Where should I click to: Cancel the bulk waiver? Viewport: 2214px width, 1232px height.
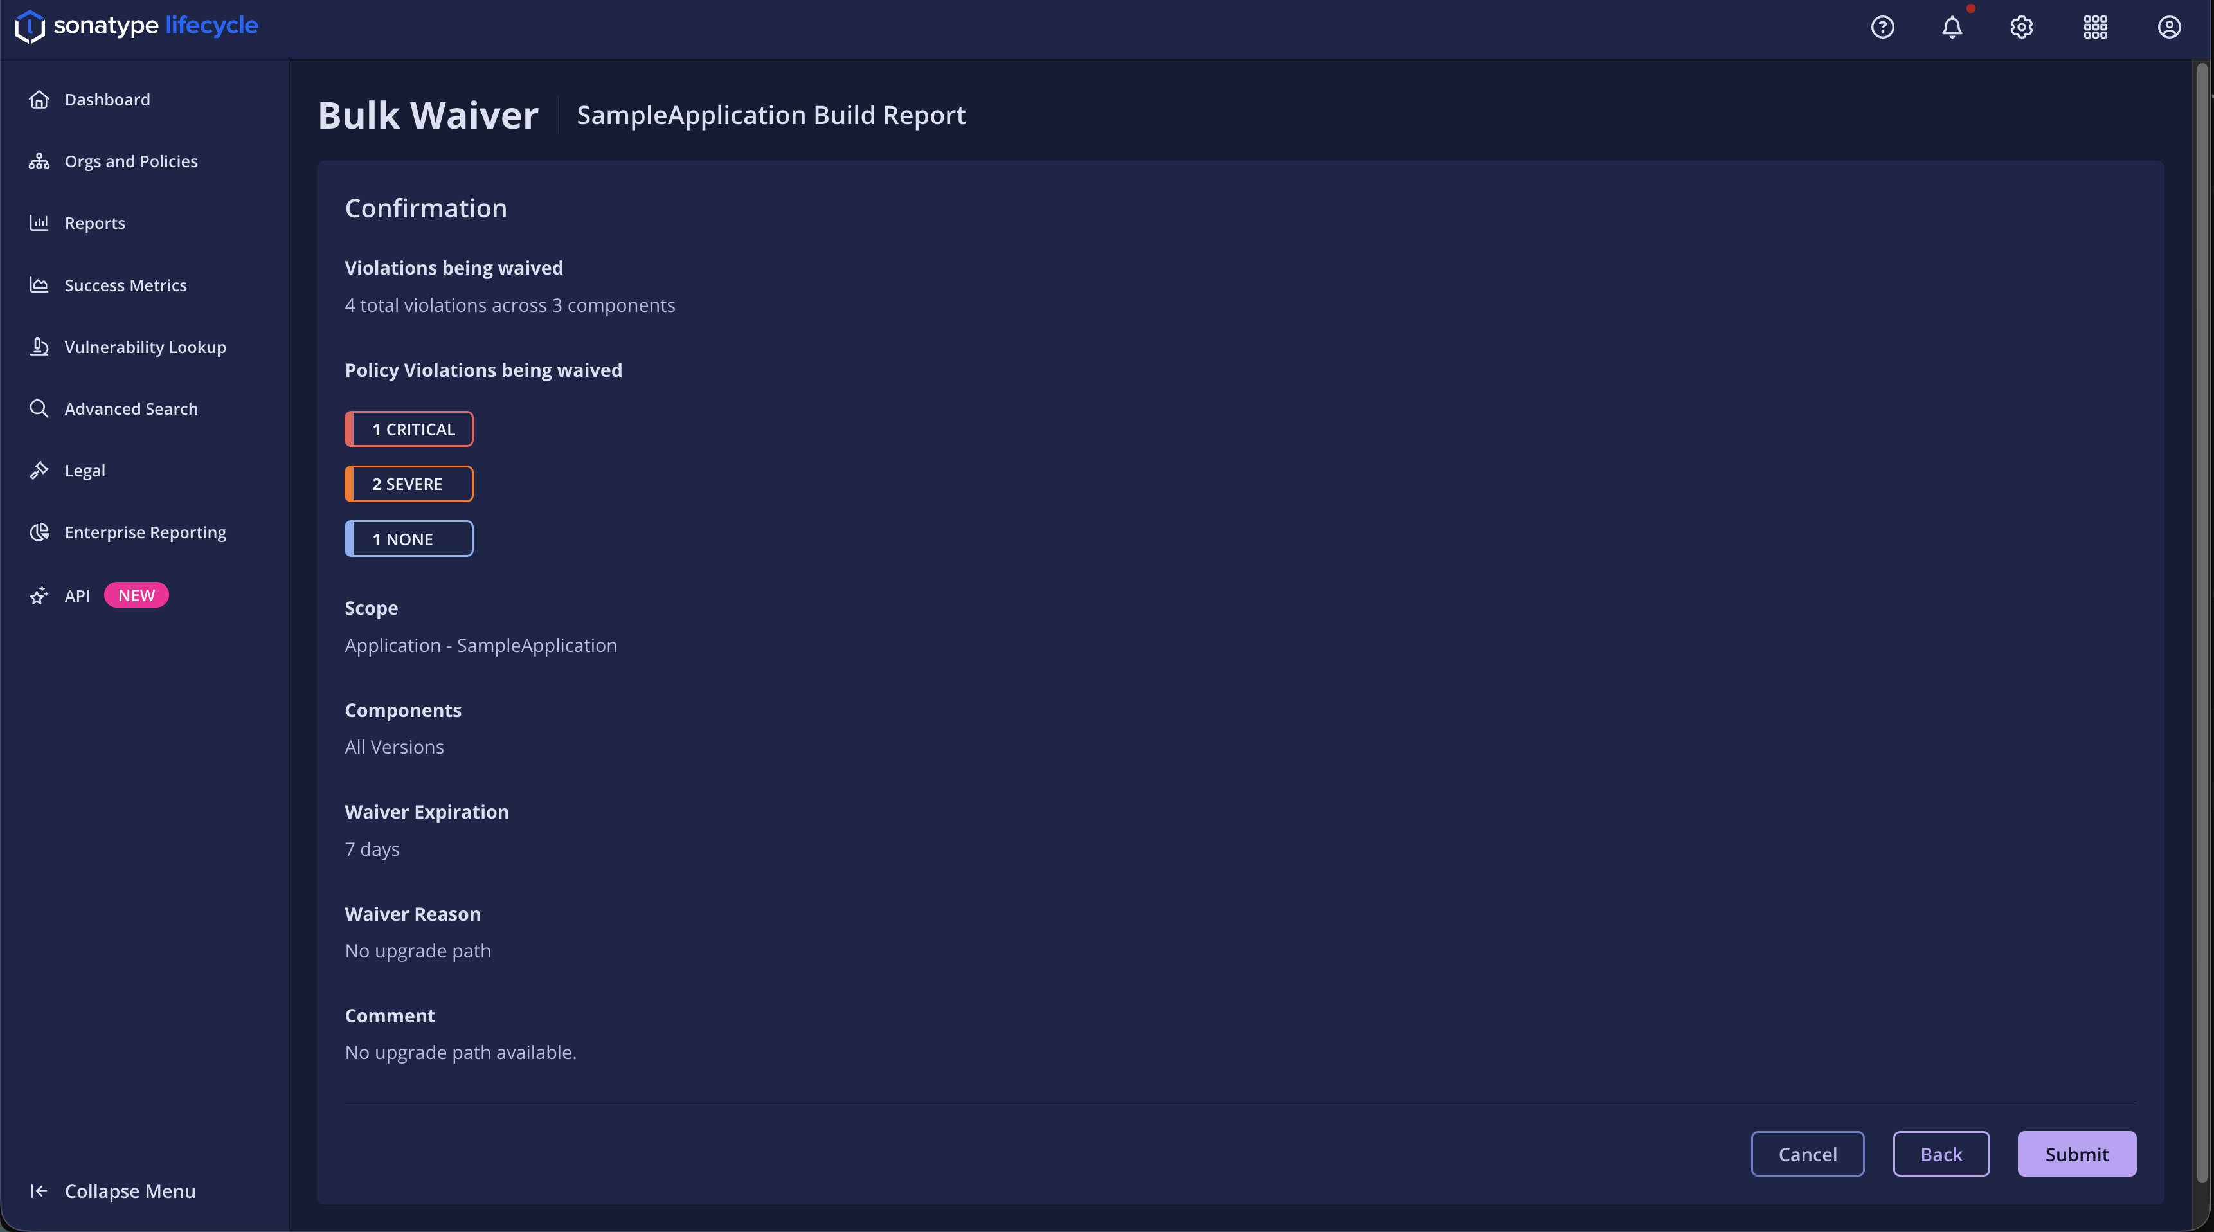1806,1154
